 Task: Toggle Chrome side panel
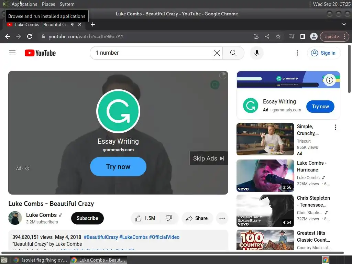302,36
